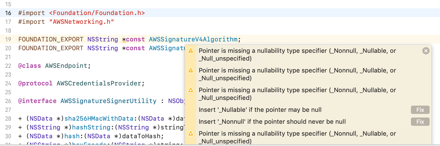Click FOUNDATION_EXPORT on line 20

51,48
